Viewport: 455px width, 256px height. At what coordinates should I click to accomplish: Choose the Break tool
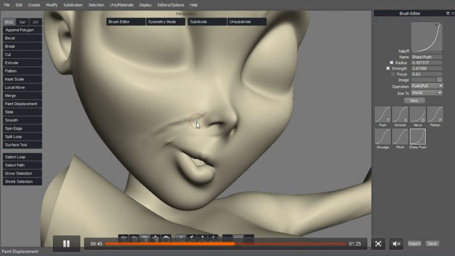tap(22, 47)
